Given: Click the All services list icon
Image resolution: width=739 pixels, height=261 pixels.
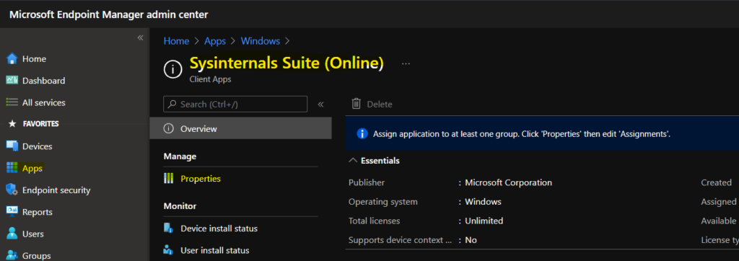Looking at the screenshot, I should coord(12,102).
